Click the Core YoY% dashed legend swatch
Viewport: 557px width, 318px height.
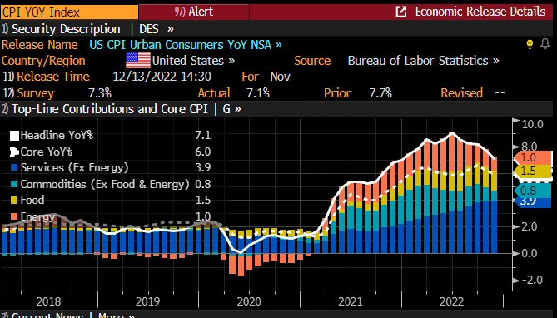14,152
